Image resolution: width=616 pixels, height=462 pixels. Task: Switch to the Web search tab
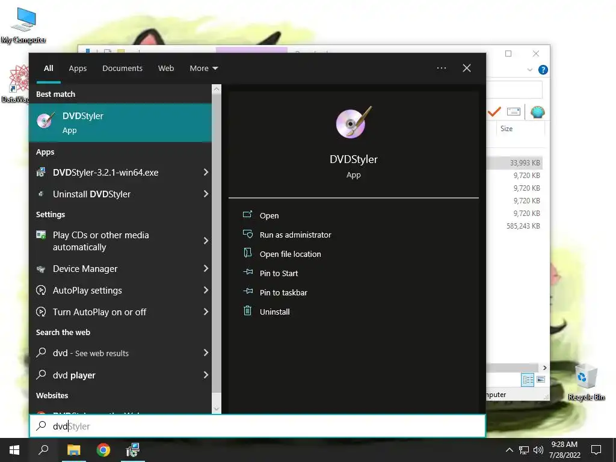pos(166,69)
